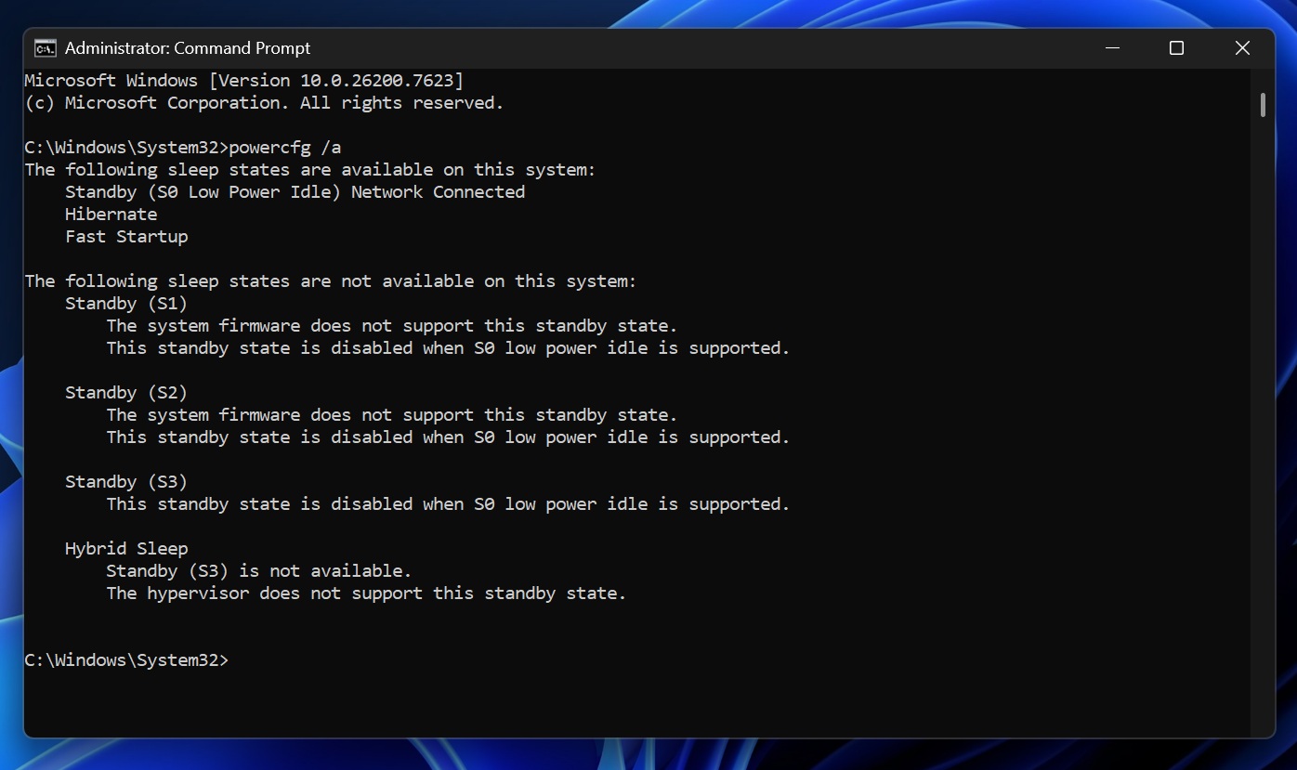
Task: Click the 'Hybrid Sleep' heading
Action: coord(126,549)
